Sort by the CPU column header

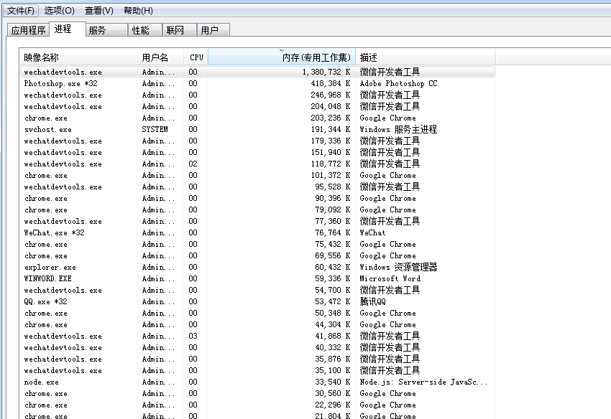click(196, 57)
